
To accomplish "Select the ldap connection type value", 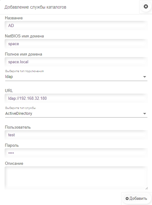I will point(9,77).
